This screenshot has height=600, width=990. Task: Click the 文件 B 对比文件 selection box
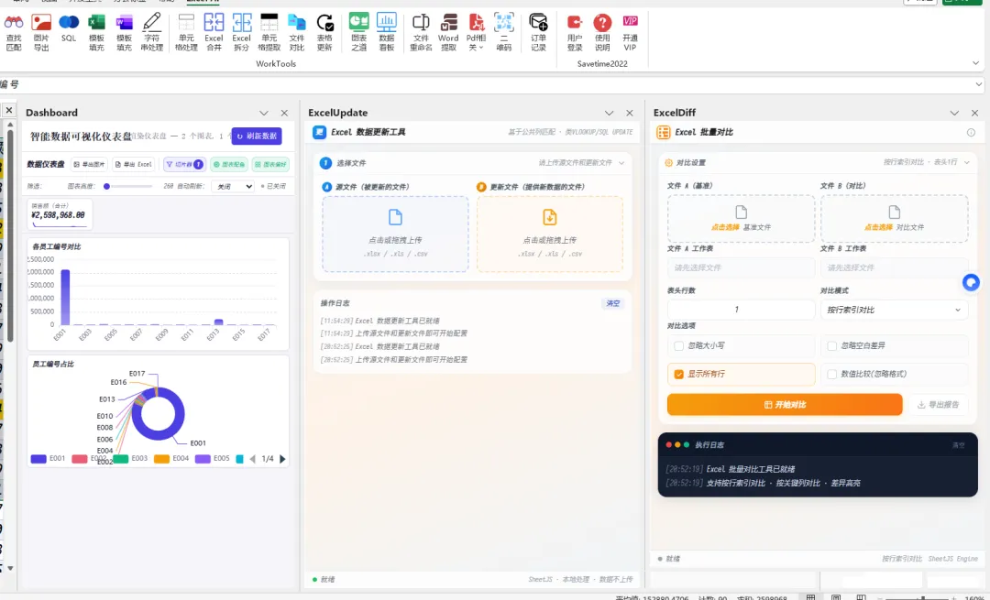pos(894,218)
